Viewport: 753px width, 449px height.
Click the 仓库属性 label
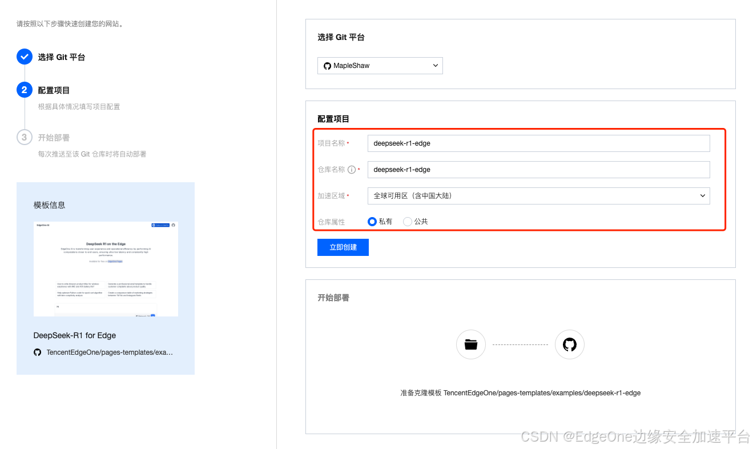point(331,222)
